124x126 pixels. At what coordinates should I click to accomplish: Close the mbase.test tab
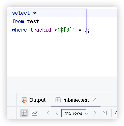pyautogui.click(x=94, y=100)
